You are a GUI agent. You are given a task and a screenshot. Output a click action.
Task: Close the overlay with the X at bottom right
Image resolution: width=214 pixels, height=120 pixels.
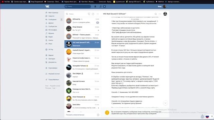tap(212, 116)
